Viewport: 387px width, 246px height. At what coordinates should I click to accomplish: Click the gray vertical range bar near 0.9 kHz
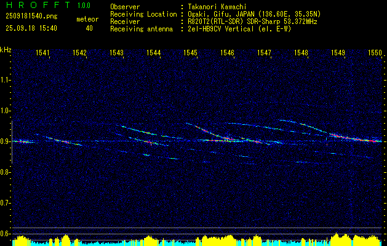[12, 142]
